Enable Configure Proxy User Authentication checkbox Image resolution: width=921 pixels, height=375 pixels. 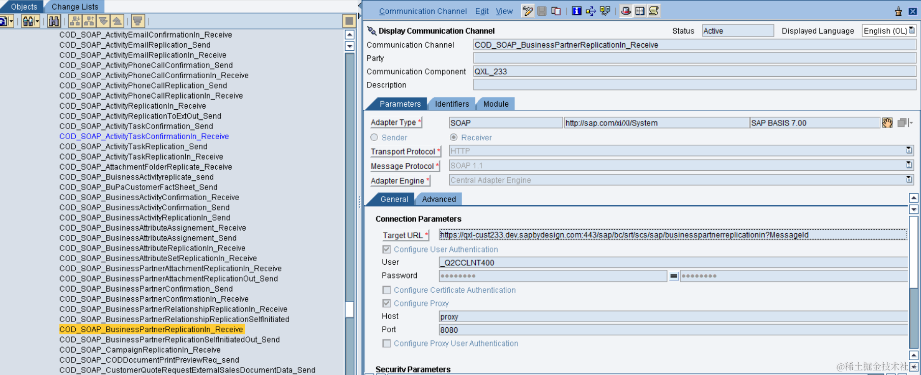click(387, 343)
